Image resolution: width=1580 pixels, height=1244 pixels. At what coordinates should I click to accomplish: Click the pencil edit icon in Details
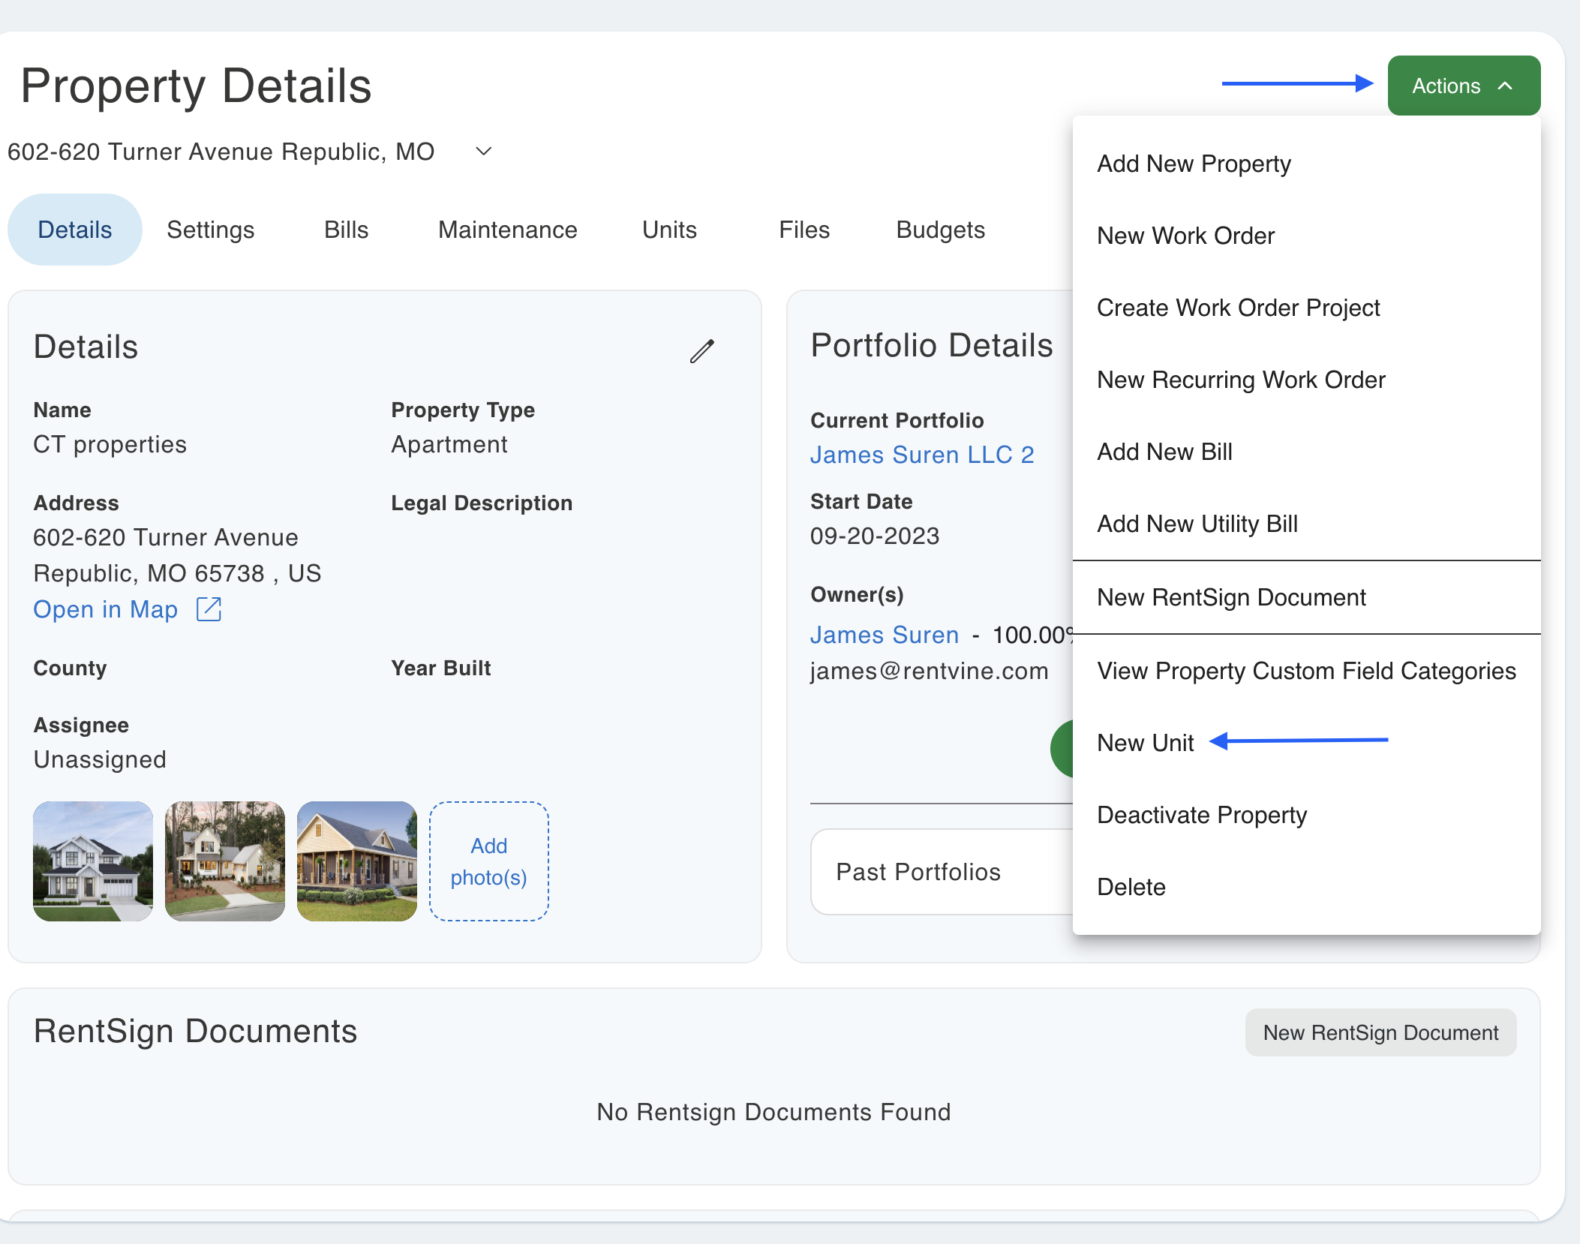[702, 350]
